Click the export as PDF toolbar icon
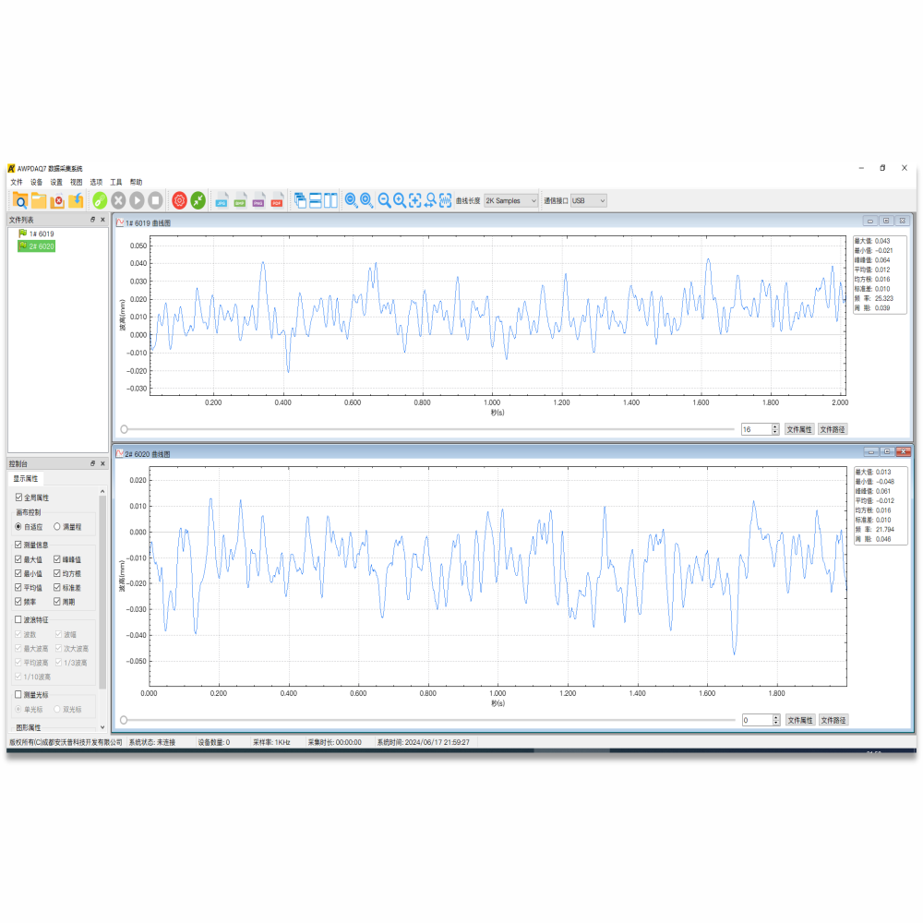 coord(276,200)
